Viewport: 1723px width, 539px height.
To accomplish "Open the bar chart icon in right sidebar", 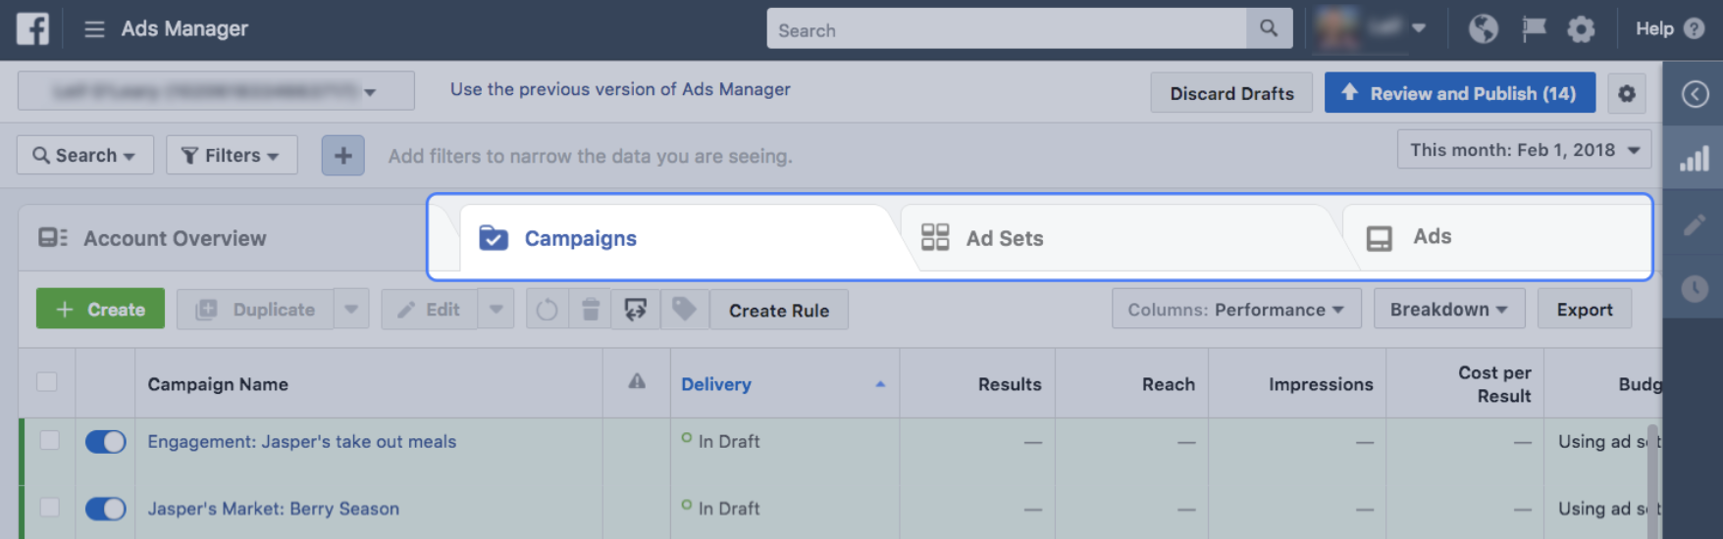I will [1694, 159].
